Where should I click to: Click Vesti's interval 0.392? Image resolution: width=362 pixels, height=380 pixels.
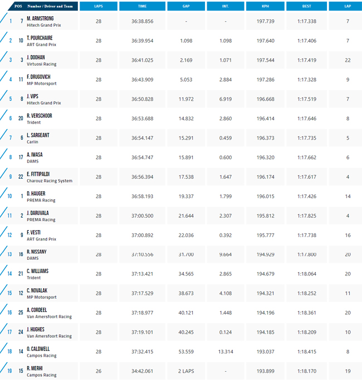click(x=226, y=235)
